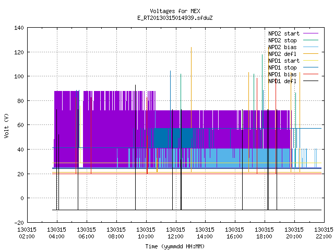
Task: Click the dark blue filled block around 11:00-13:00
Action: (x=174, y=138)
